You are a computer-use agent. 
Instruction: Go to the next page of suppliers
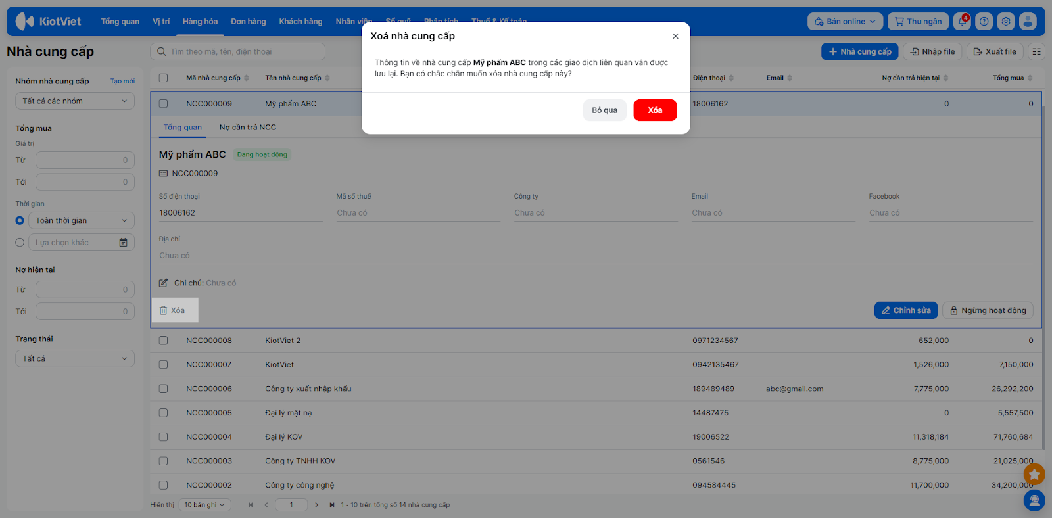tap(316, 505)
